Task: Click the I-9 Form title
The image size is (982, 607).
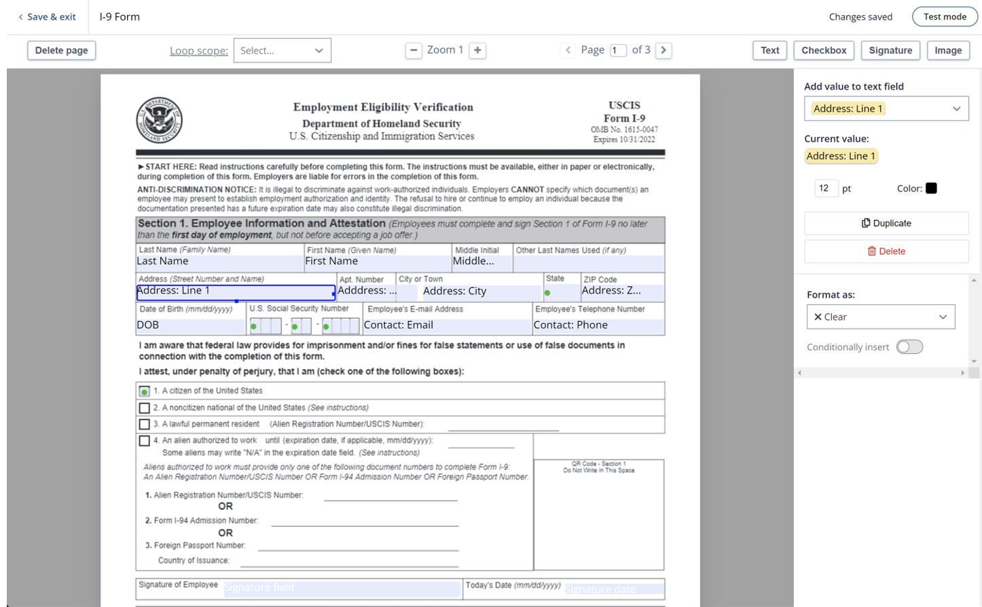Action: tap(120, 16)
